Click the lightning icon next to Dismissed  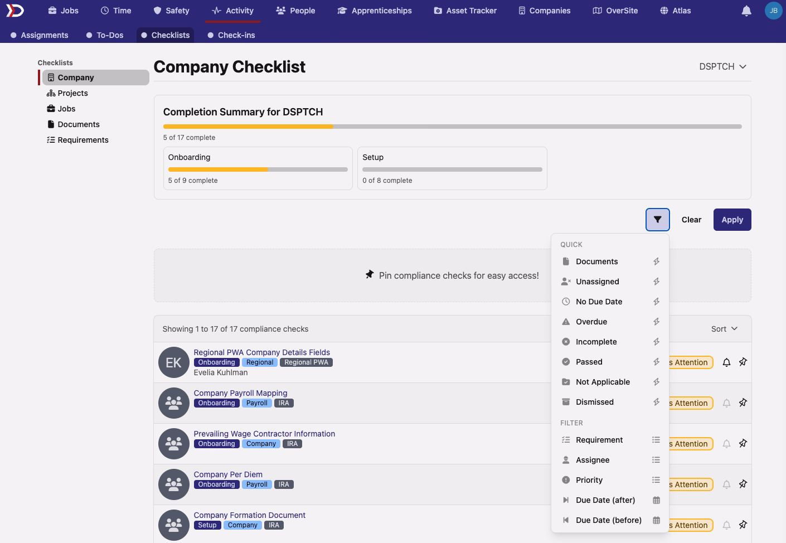pyautogui.click(x=657, y=402)
